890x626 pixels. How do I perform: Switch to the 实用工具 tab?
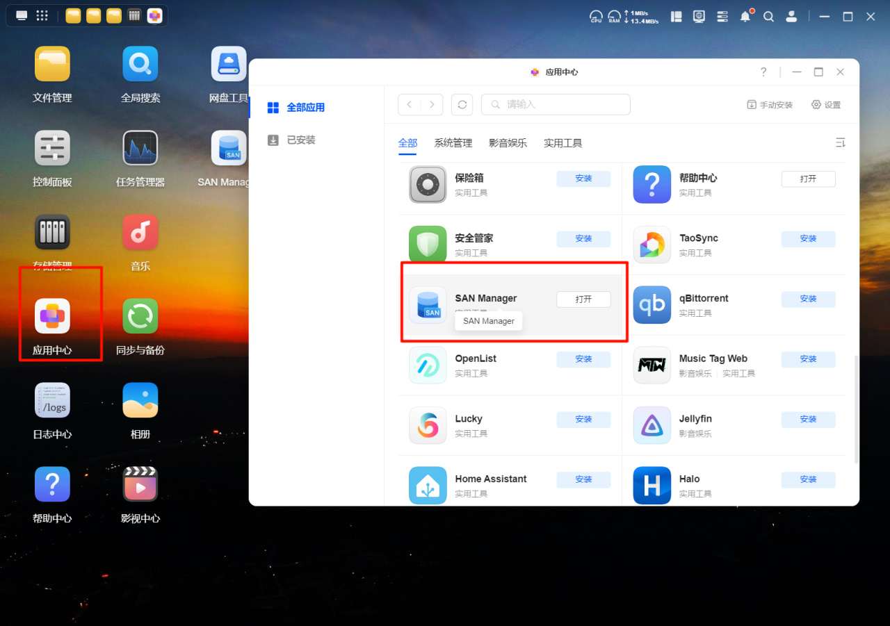[x=563, y=143]
